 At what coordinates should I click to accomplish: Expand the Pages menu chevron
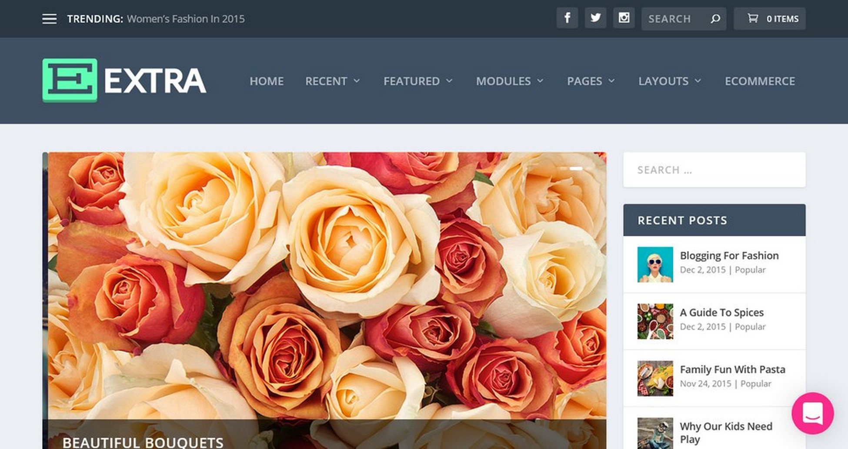(611, 81)
